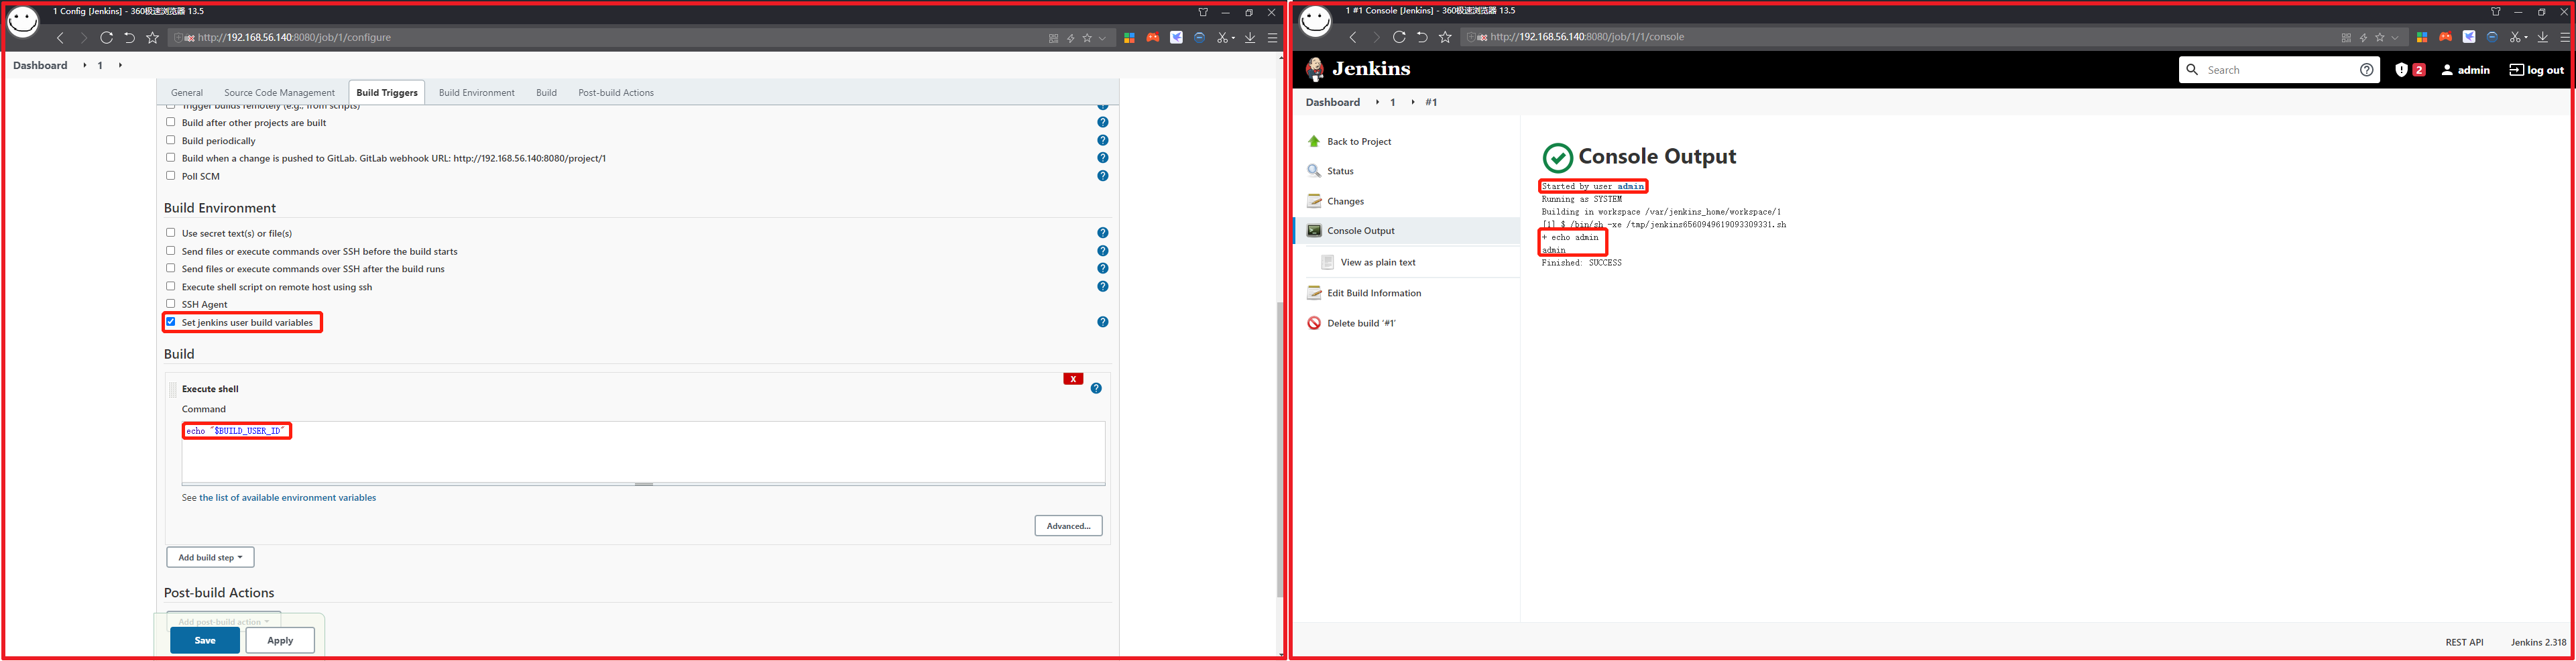Check Use secret text(s) or file(s)
2576x661 pixels.
pyautogui.click(x=170, y=232)
